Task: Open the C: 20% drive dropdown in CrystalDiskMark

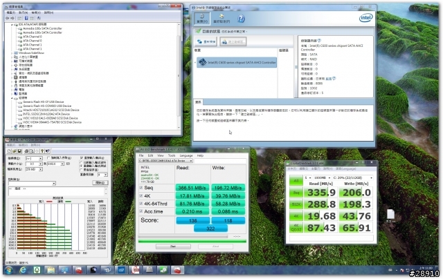Action: tap(353, 177)
